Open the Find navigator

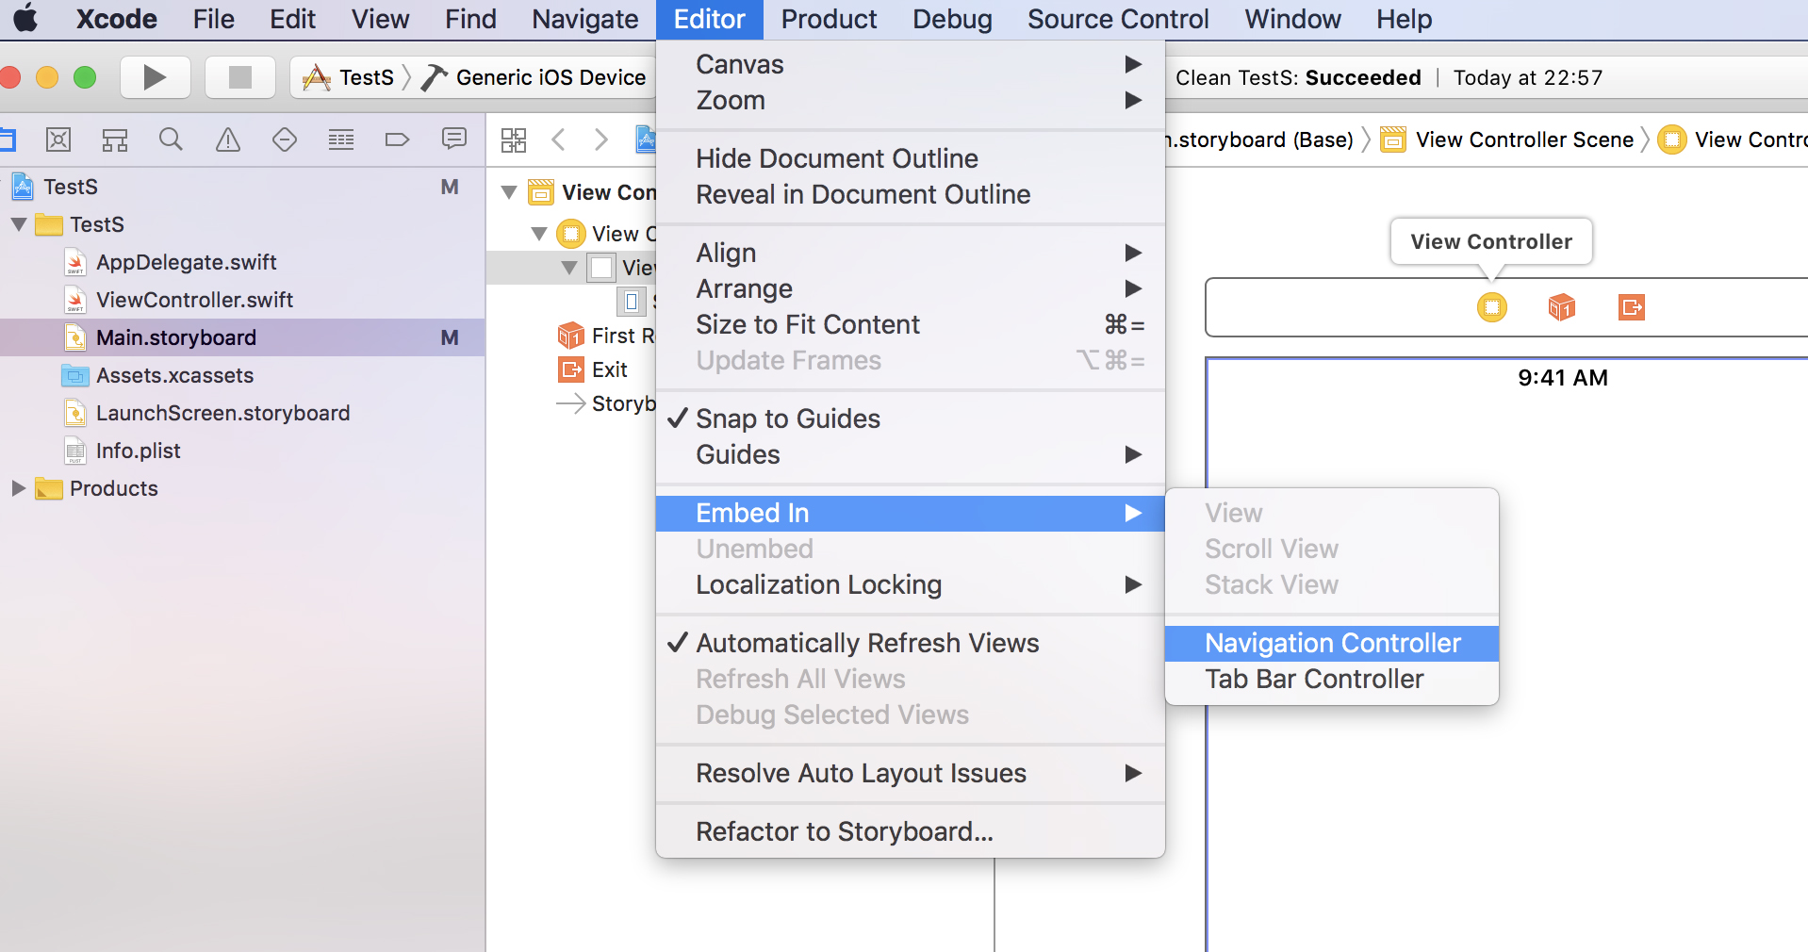(171, 140)
